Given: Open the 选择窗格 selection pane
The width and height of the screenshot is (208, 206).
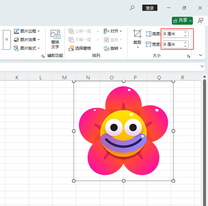Looking at the screenshot, I should coord(80,48).
